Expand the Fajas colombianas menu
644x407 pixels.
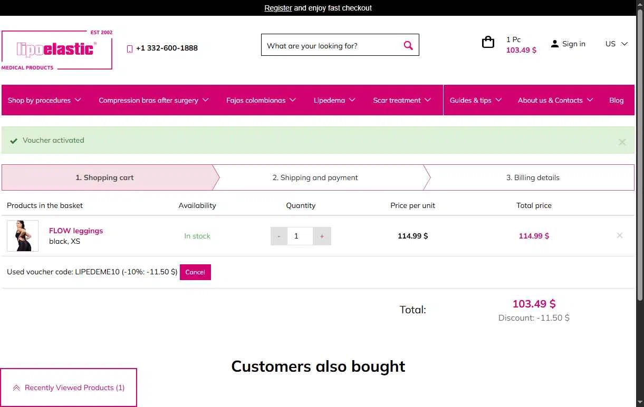tap(261, 100)
